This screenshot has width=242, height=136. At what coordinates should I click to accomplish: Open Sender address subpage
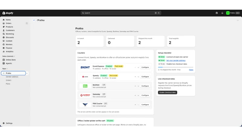pyautogui.click(x=12, y=77)
